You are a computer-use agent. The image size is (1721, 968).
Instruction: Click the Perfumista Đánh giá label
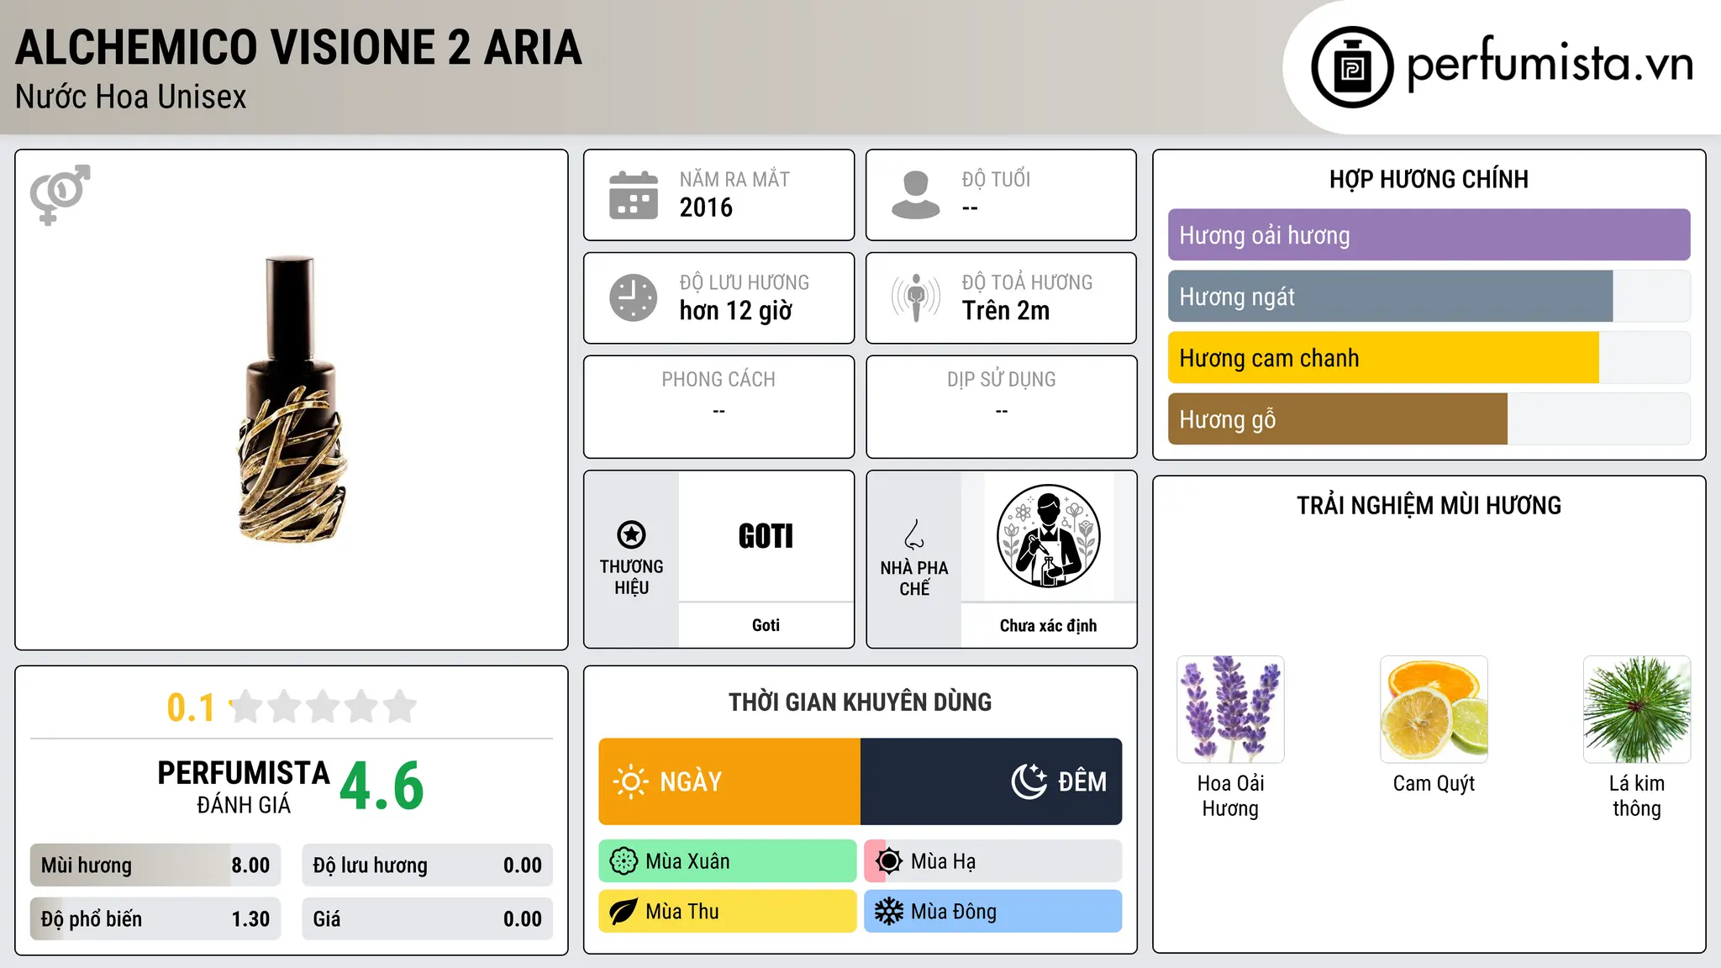244,786
